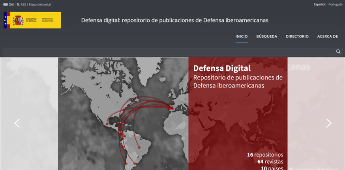This screenshot has width=345, height=170.
Task: Advance carousel with right arrow
Action: (x=328, y=123)
